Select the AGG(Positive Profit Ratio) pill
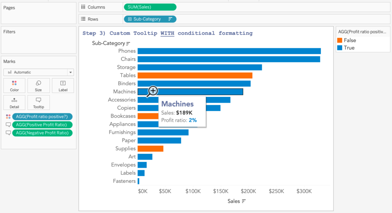392x213 pixels. coord(42,125)
